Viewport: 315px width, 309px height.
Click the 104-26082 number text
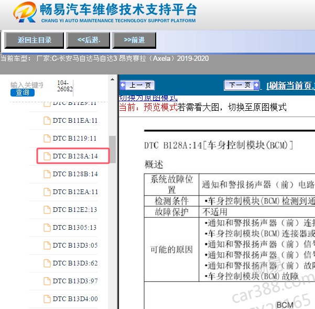(65, 86)
